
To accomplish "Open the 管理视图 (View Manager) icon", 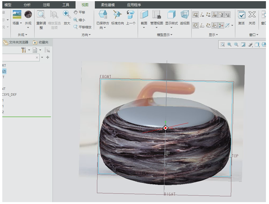I will [156, 15].
